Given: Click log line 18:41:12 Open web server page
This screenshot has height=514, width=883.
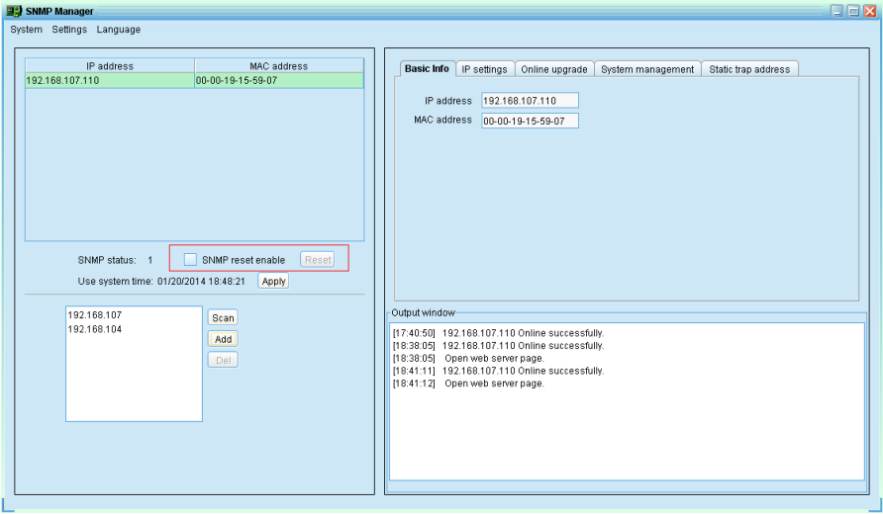Looking at the screenshot, I should (x=468, y=384).
